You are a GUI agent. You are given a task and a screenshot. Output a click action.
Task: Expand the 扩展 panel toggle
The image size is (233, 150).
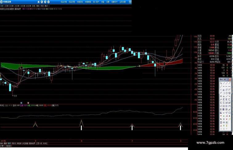pos(2,146)
